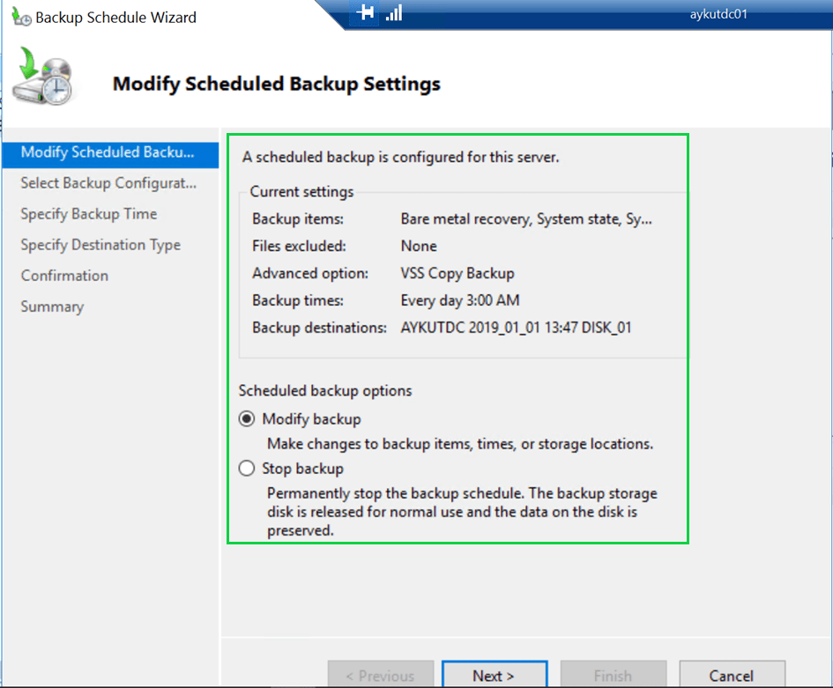Click the Modify Scheduled Backup Settings heading

point(276,85)
